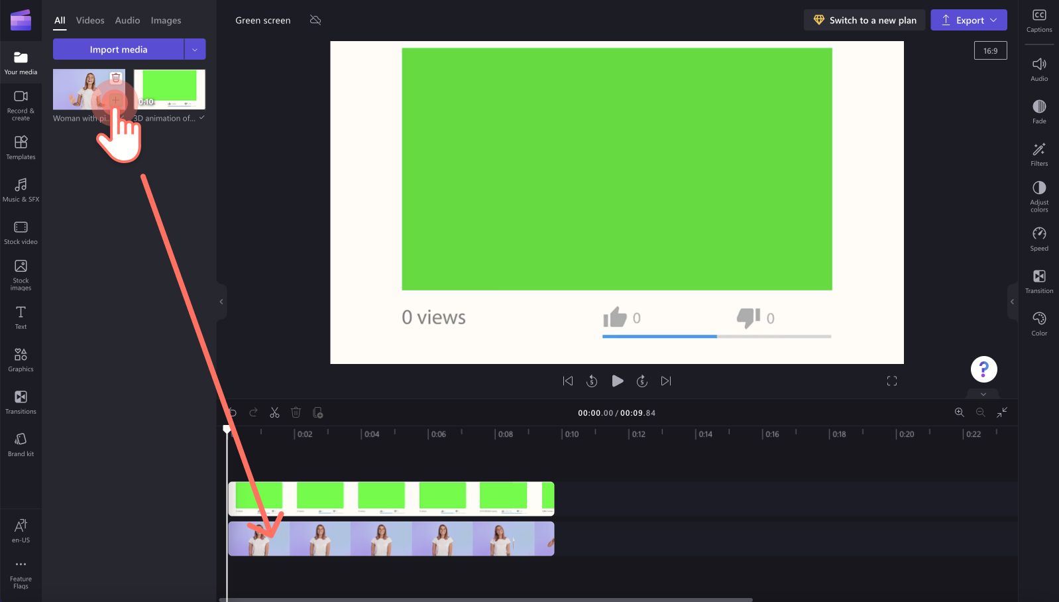Select the Woman with pink media thumbnail
Screen dimensions: 1059x602
[89, 90]
